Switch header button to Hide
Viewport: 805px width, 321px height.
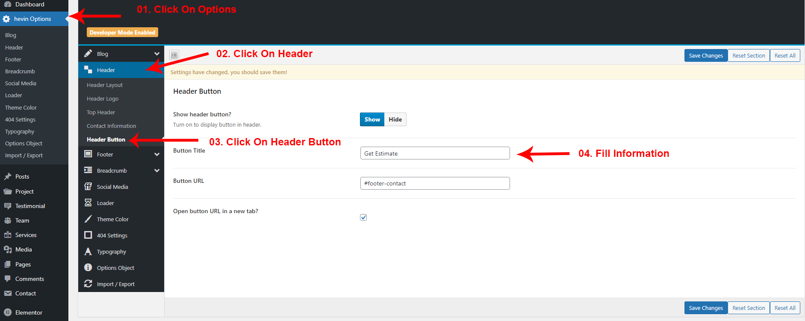click(395, 119)
